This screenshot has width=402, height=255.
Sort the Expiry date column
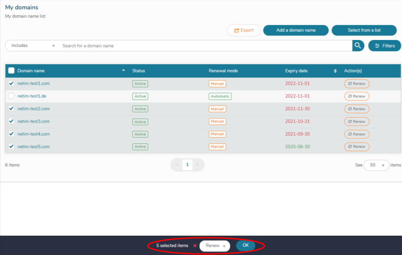[335, 71]
